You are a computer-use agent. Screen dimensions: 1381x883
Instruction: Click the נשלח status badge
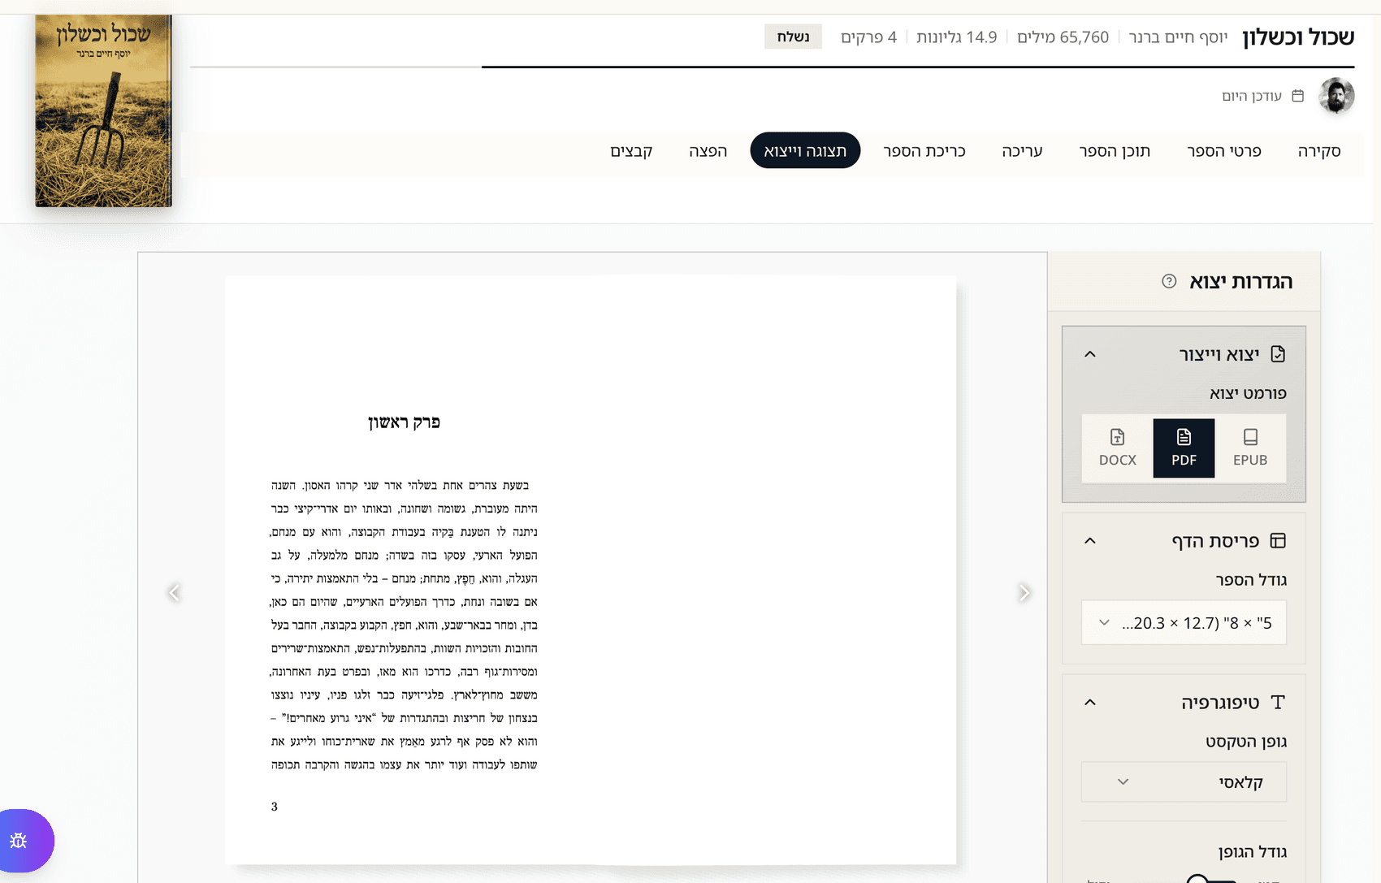pyautogui.click(x=793, y=37)
